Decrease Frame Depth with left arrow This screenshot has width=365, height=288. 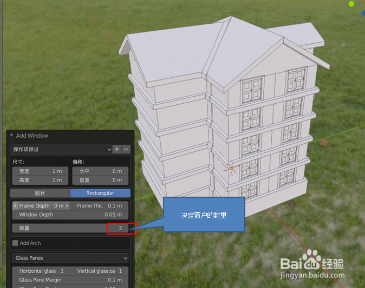[15, 206]
